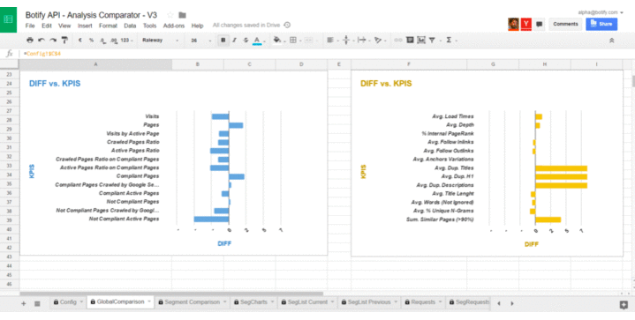Screen dimensions: 635x320
Task: Collapse the menus with the chevron
Action: [611, 41]
